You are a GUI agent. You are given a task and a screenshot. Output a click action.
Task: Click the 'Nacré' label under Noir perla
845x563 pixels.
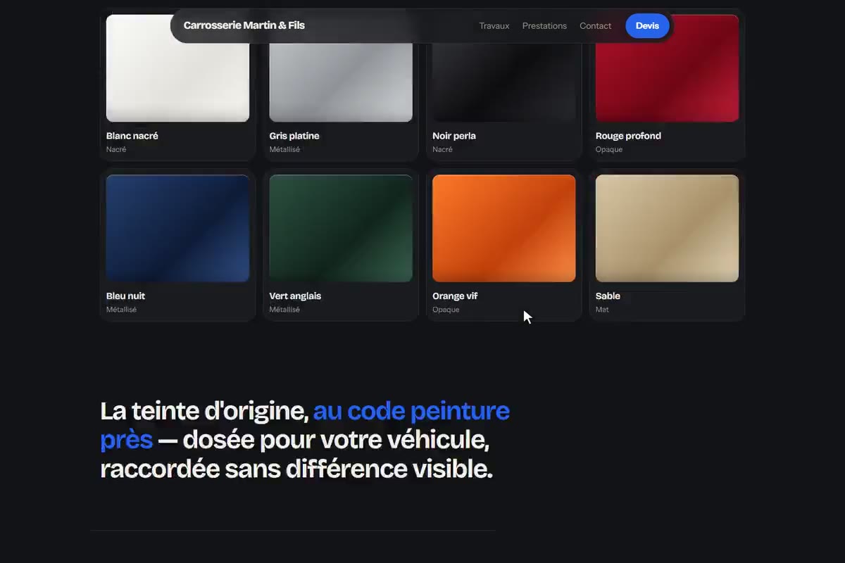pyautogui.click(x=442, y=149)
